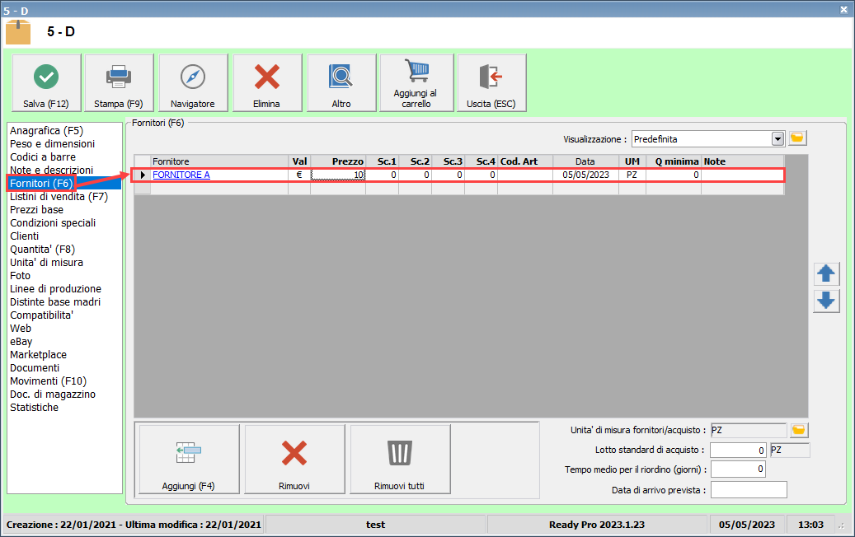Click the Prezzo column header
This screenshot has height=537, width=855.
tap(338, 161)
